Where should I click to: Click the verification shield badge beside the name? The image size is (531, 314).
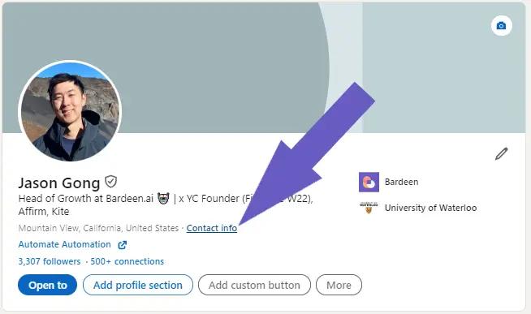110,182
